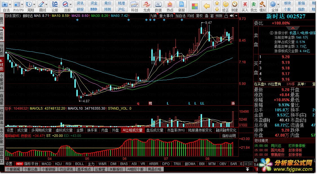Toggle the 均线 moving averages
317x174 pixels.
pyautogui.click(x=191, y=16)
